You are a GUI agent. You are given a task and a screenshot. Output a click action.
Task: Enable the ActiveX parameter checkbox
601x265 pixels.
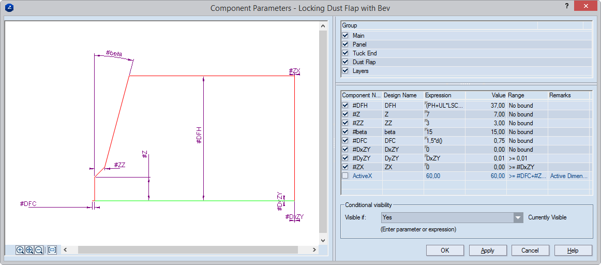[345, 176]
